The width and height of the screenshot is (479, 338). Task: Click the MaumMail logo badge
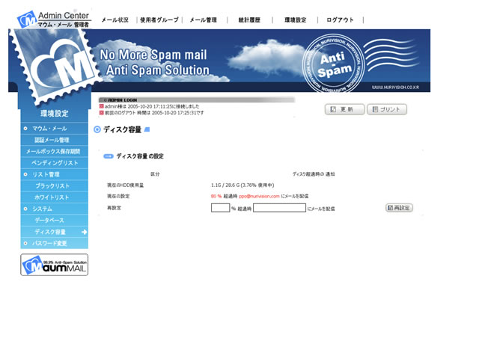point(55,265)
